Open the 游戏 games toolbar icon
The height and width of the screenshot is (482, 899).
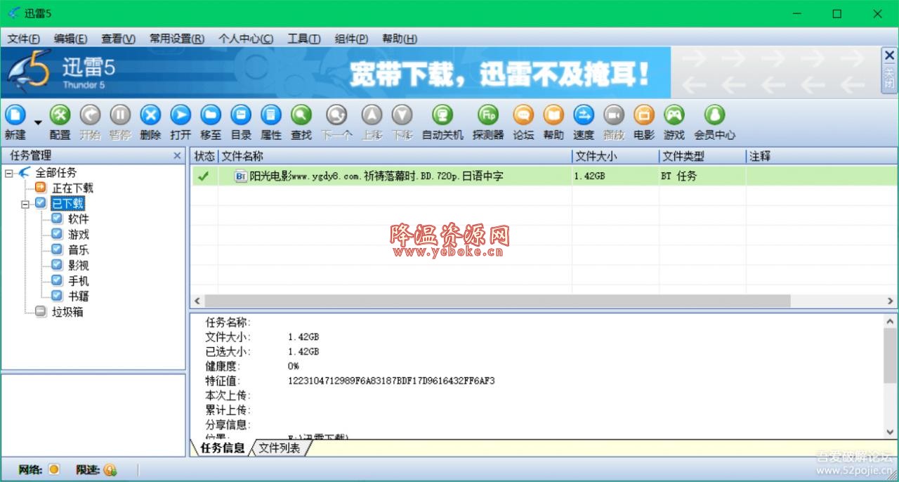pyautogui.click(x=674, y=115)
